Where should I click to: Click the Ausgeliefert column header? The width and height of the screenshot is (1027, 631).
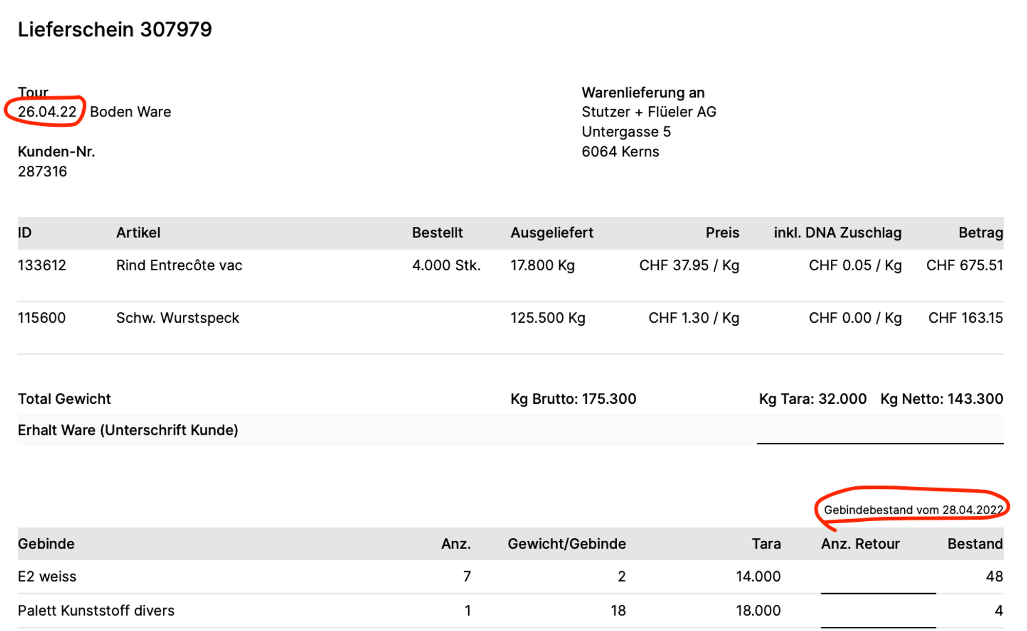(551, 233)
